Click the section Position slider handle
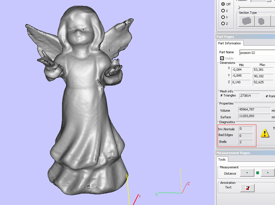This screenshot has width=275, height=205. pos(238,7)
